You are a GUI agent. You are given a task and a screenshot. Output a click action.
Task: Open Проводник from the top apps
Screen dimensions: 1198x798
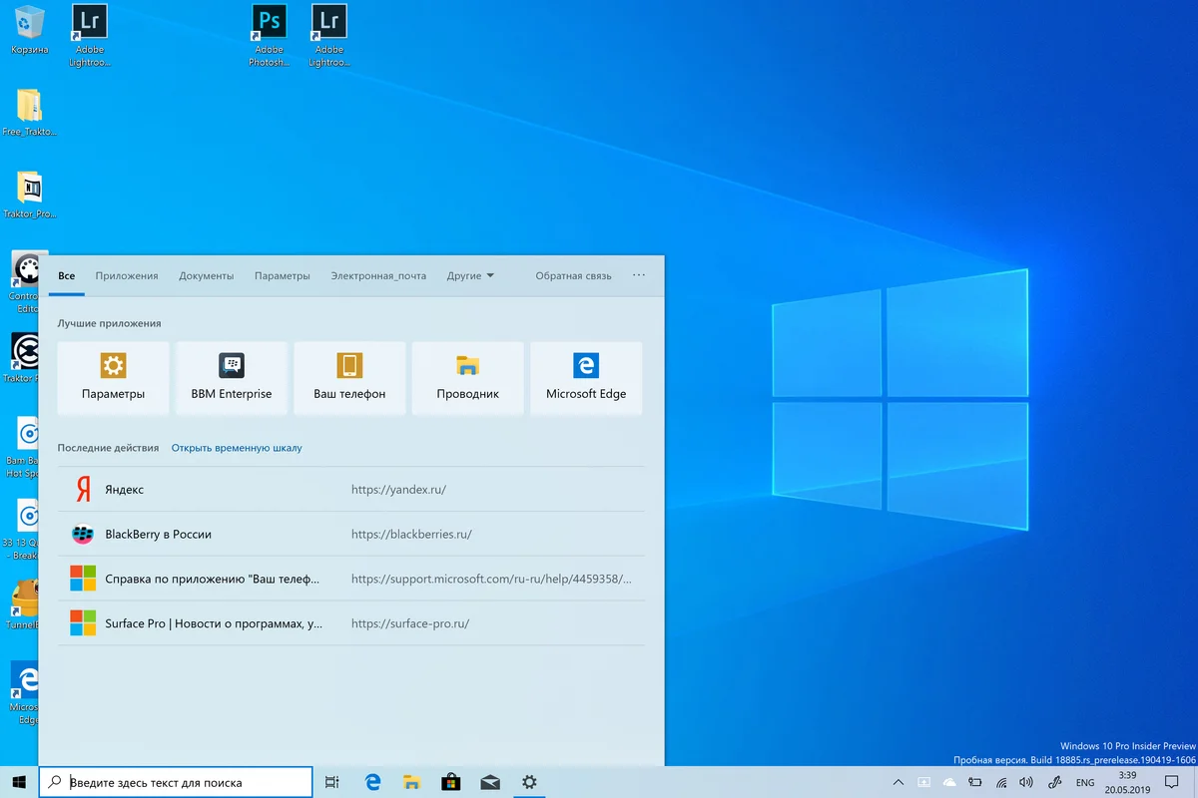point(467,377)
